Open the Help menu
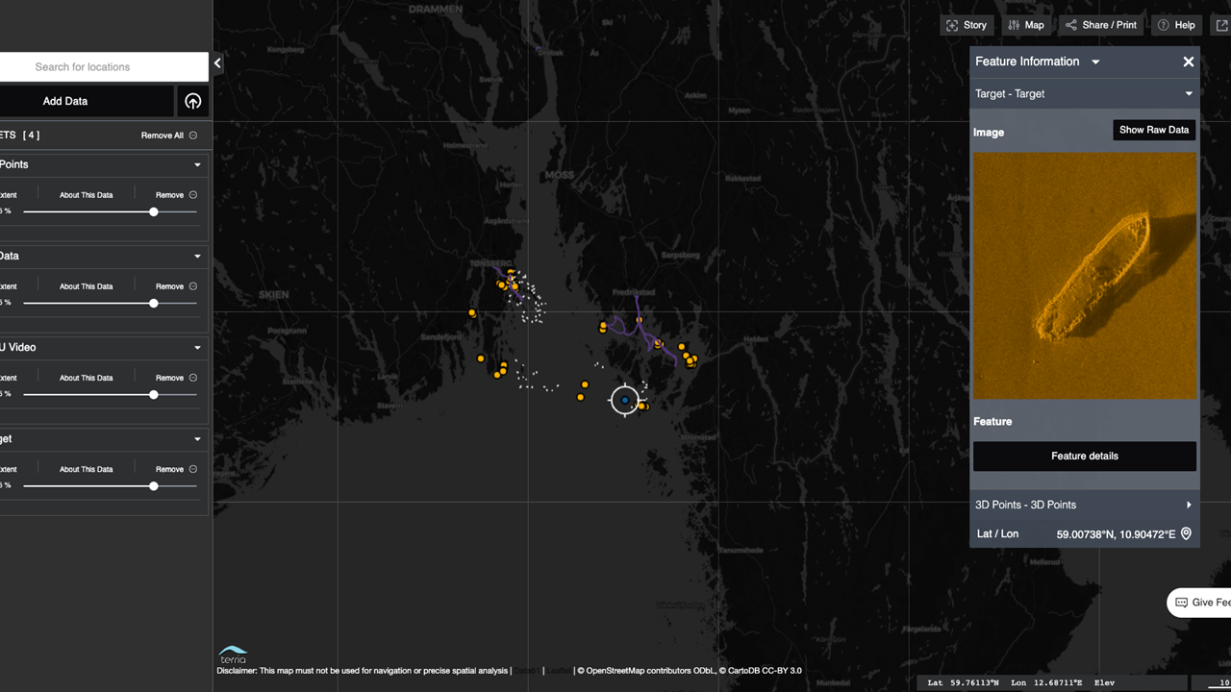This screenshot has width=1231, height=692. [1175, 25]
